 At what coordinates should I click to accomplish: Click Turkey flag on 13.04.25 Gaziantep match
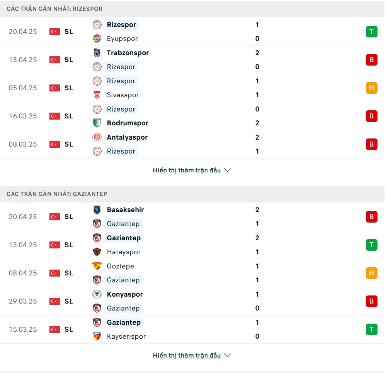click(54, 245)
